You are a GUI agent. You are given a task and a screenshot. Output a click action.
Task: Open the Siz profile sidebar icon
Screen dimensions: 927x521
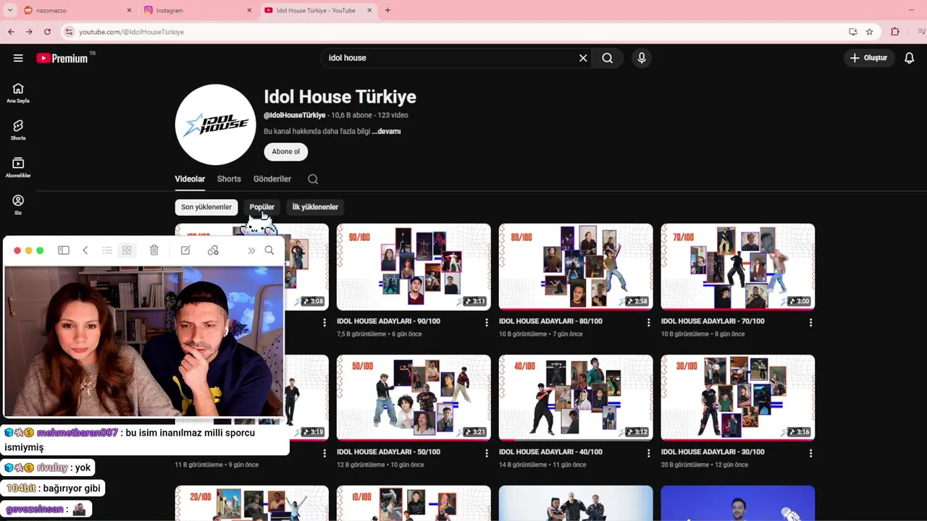pyautogui.click(x=18, y=205)
